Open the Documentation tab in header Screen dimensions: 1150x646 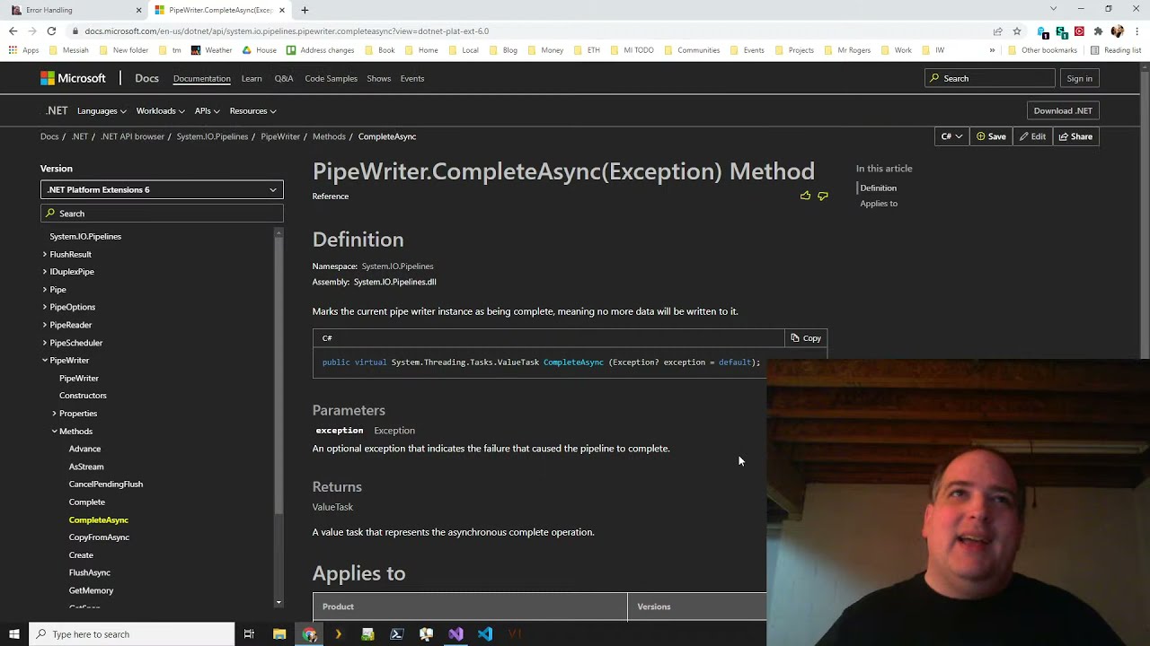[x=201, y=78]
